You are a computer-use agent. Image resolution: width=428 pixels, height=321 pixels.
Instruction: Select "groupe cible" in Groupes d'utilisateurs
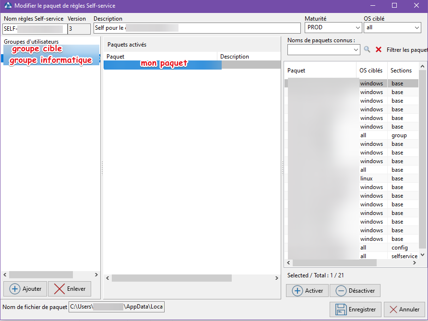tap(37, 48)
